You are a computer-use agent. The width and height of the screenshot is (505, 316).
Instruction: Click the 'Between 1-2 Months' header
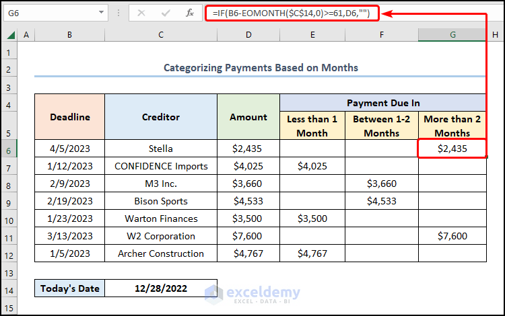382,126
